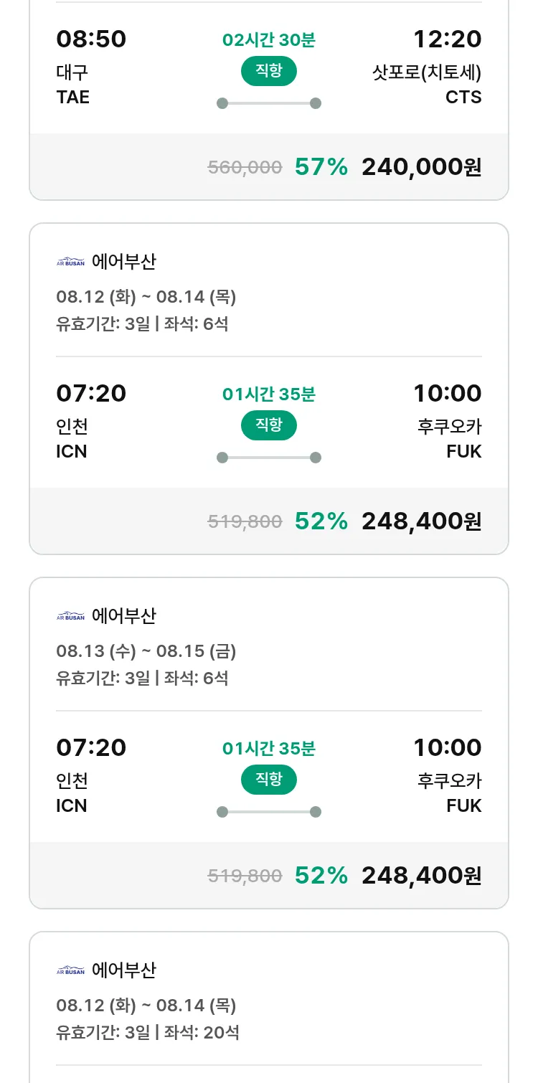Click the 대구 TAE departure airport
The height and width of the screenshot is (1083, 538).
73,85
